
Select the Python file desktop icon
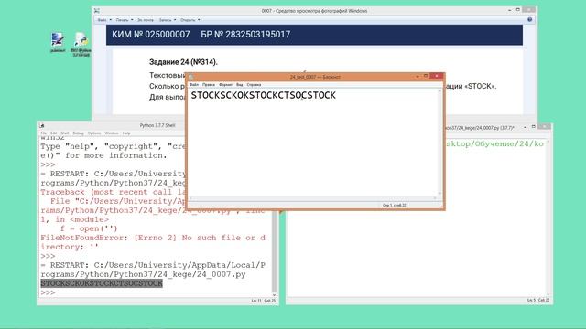(81, 44)
